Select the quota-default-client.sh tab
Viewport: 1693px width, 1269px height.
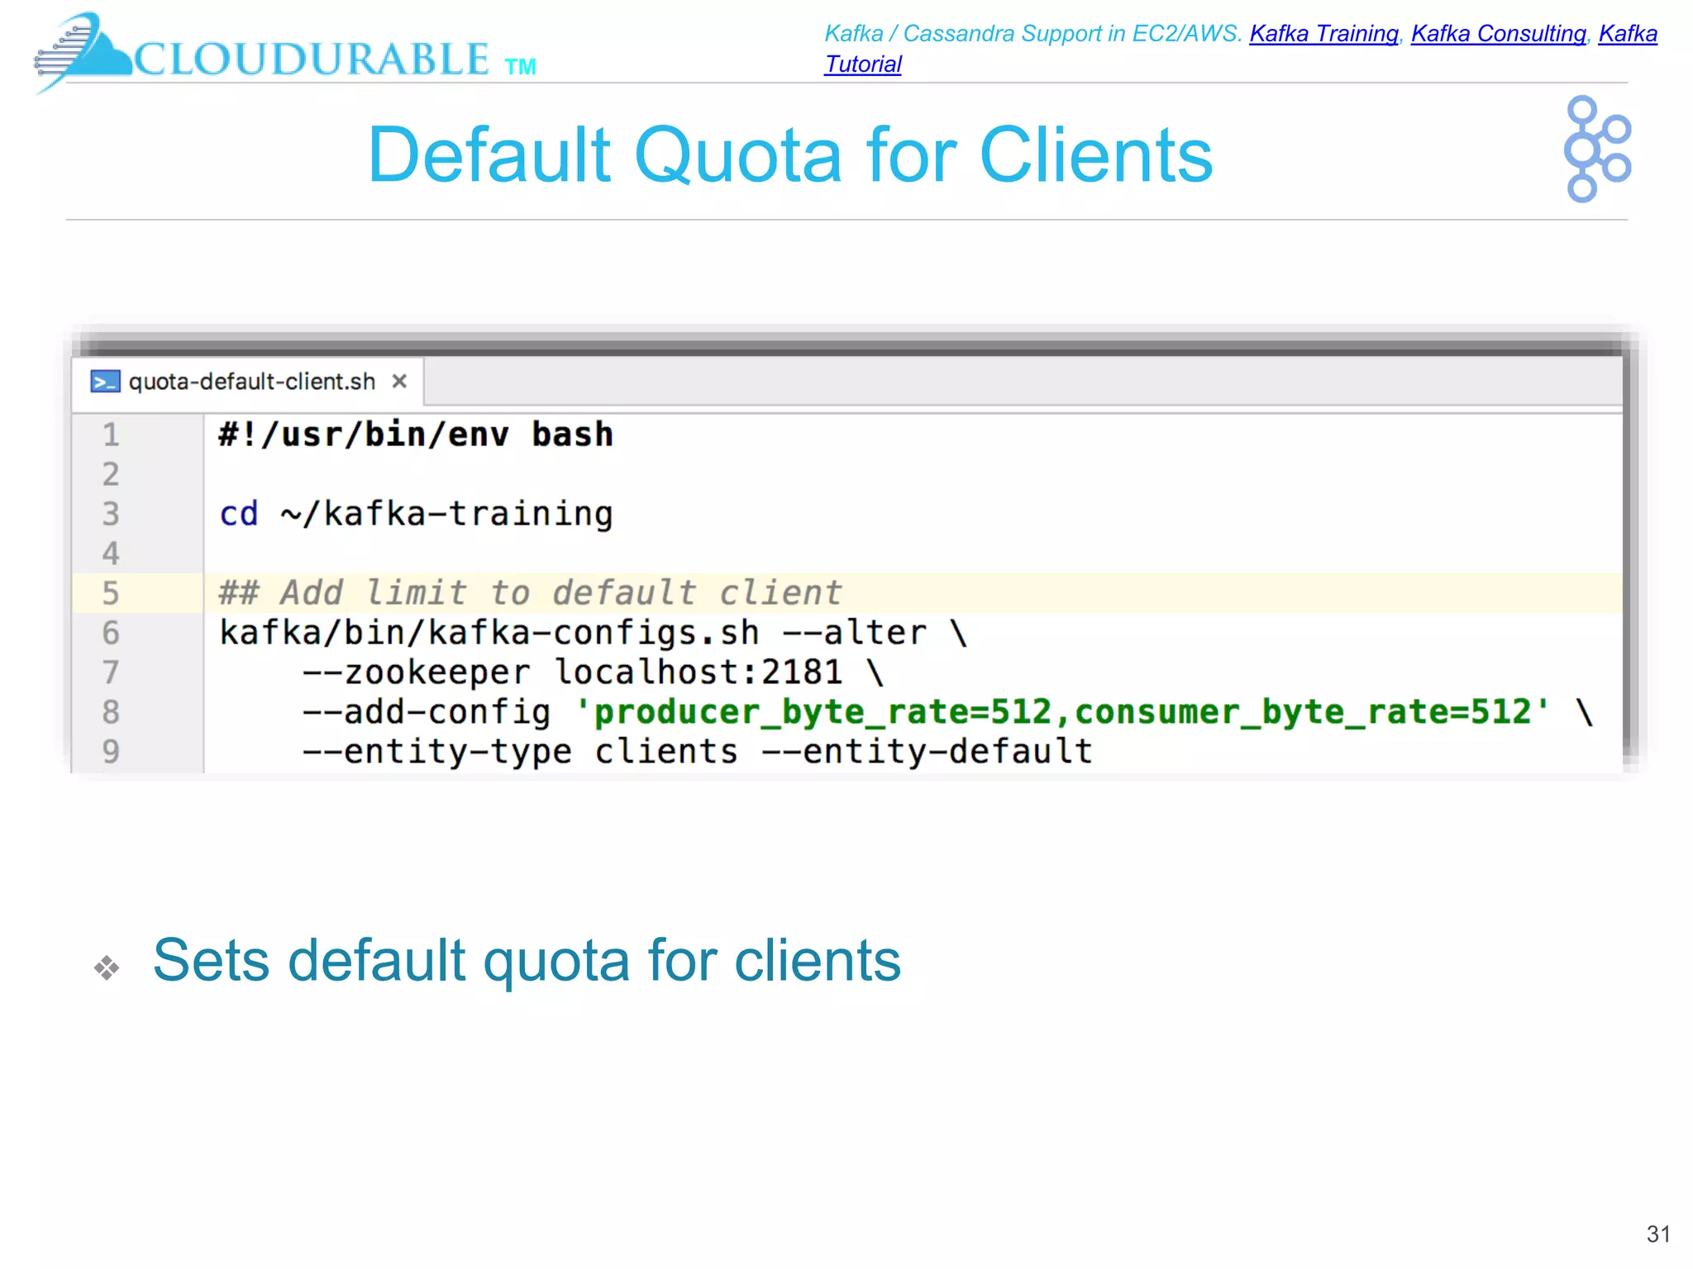(251, 382)
